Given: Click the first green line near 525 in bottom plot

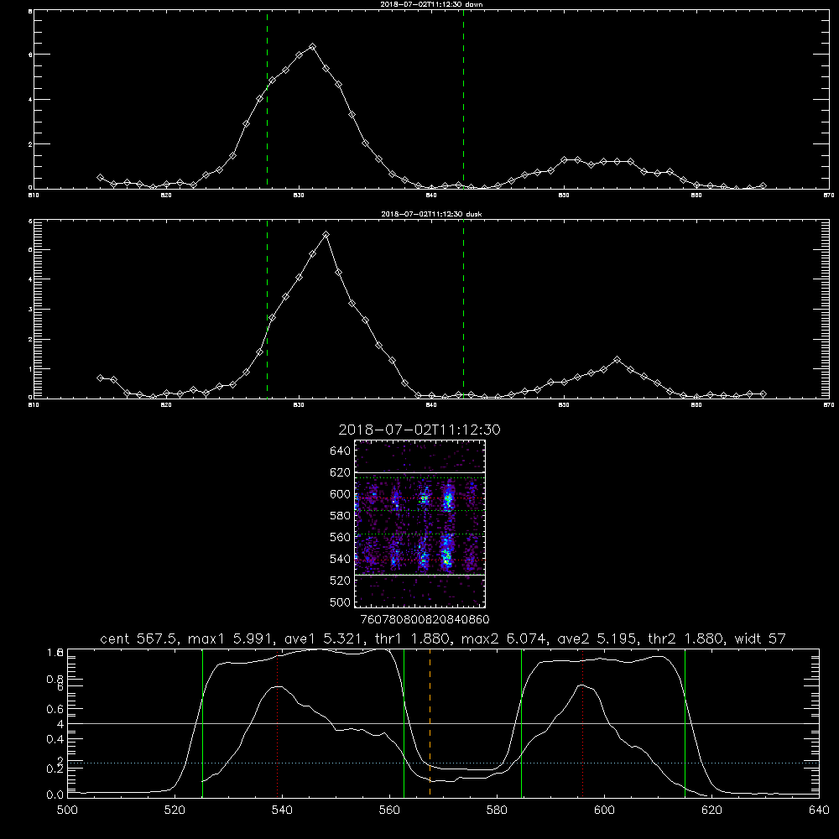Looking at the screenshot, I should click(x=202, y=722).
